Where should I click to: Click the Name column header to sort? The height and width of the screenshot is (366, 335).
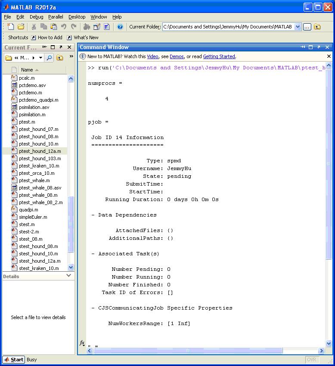[27, 70]
